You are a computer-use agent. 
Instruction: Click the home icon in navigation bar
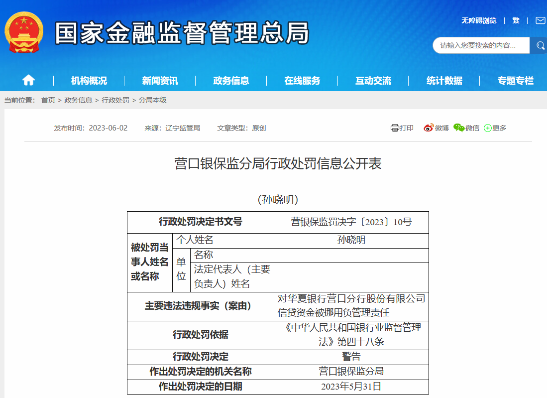pos(29,80)
